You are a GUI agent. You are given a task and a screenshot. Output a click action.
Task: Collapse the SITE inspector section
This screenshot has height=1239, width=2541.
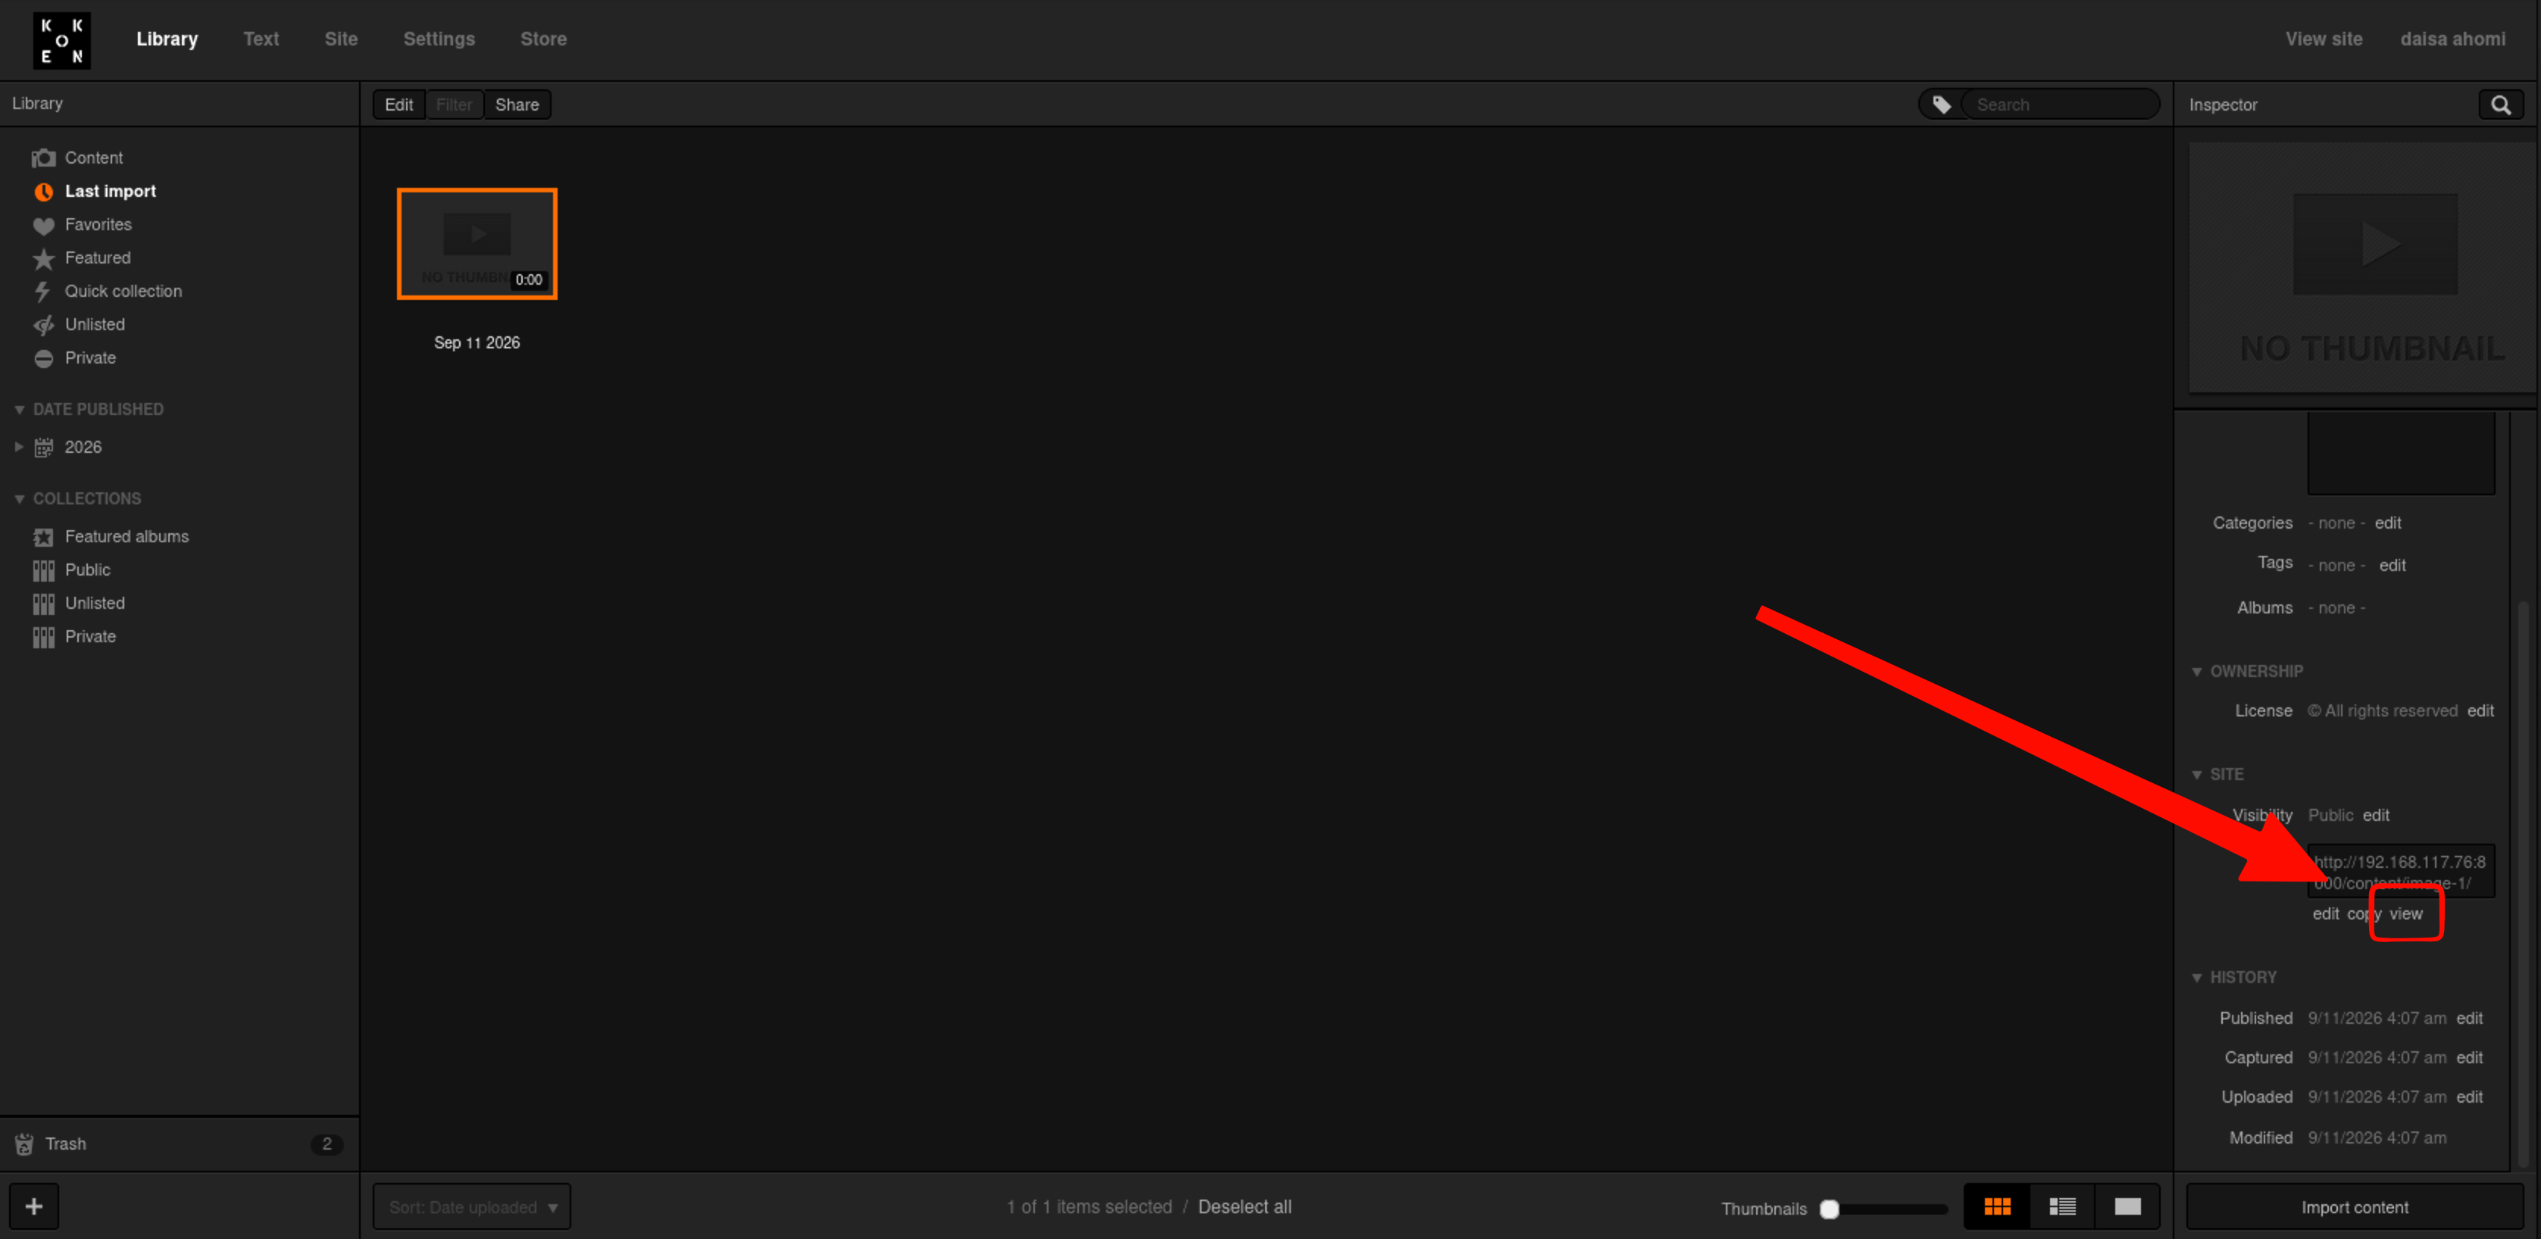[2197, 776]
